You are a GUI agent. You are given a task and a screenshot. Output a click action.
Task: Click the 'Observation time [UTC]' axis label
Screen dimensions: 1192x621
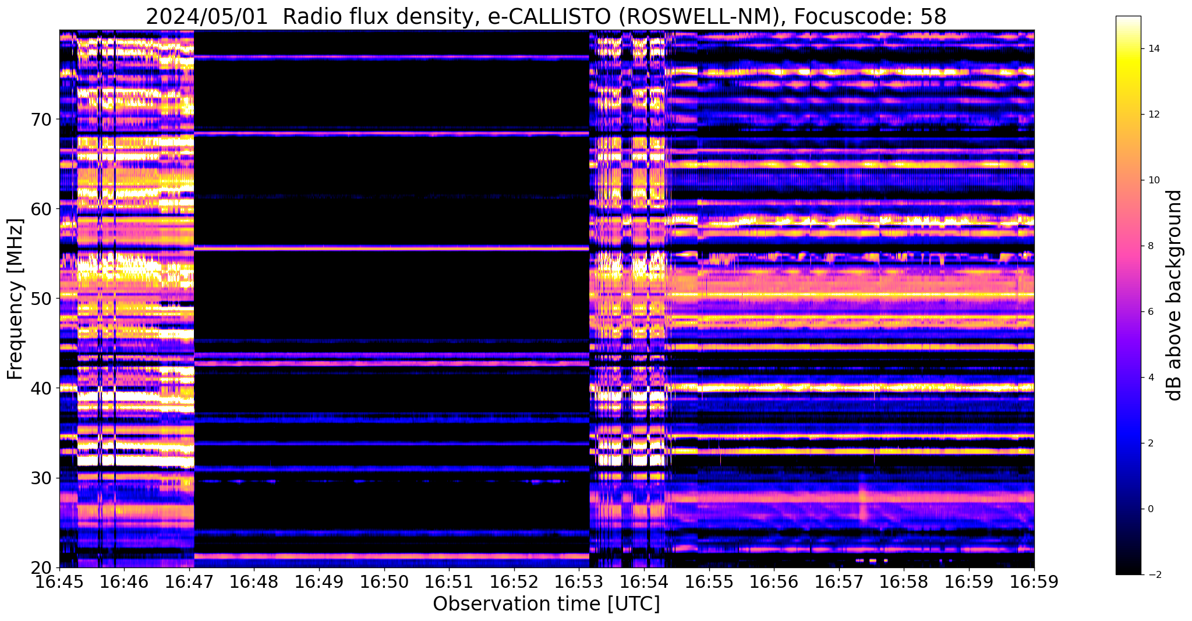546,604
